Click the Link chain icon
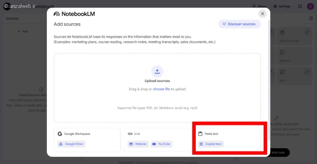This screenshot has width=317, height=164. 130,134
